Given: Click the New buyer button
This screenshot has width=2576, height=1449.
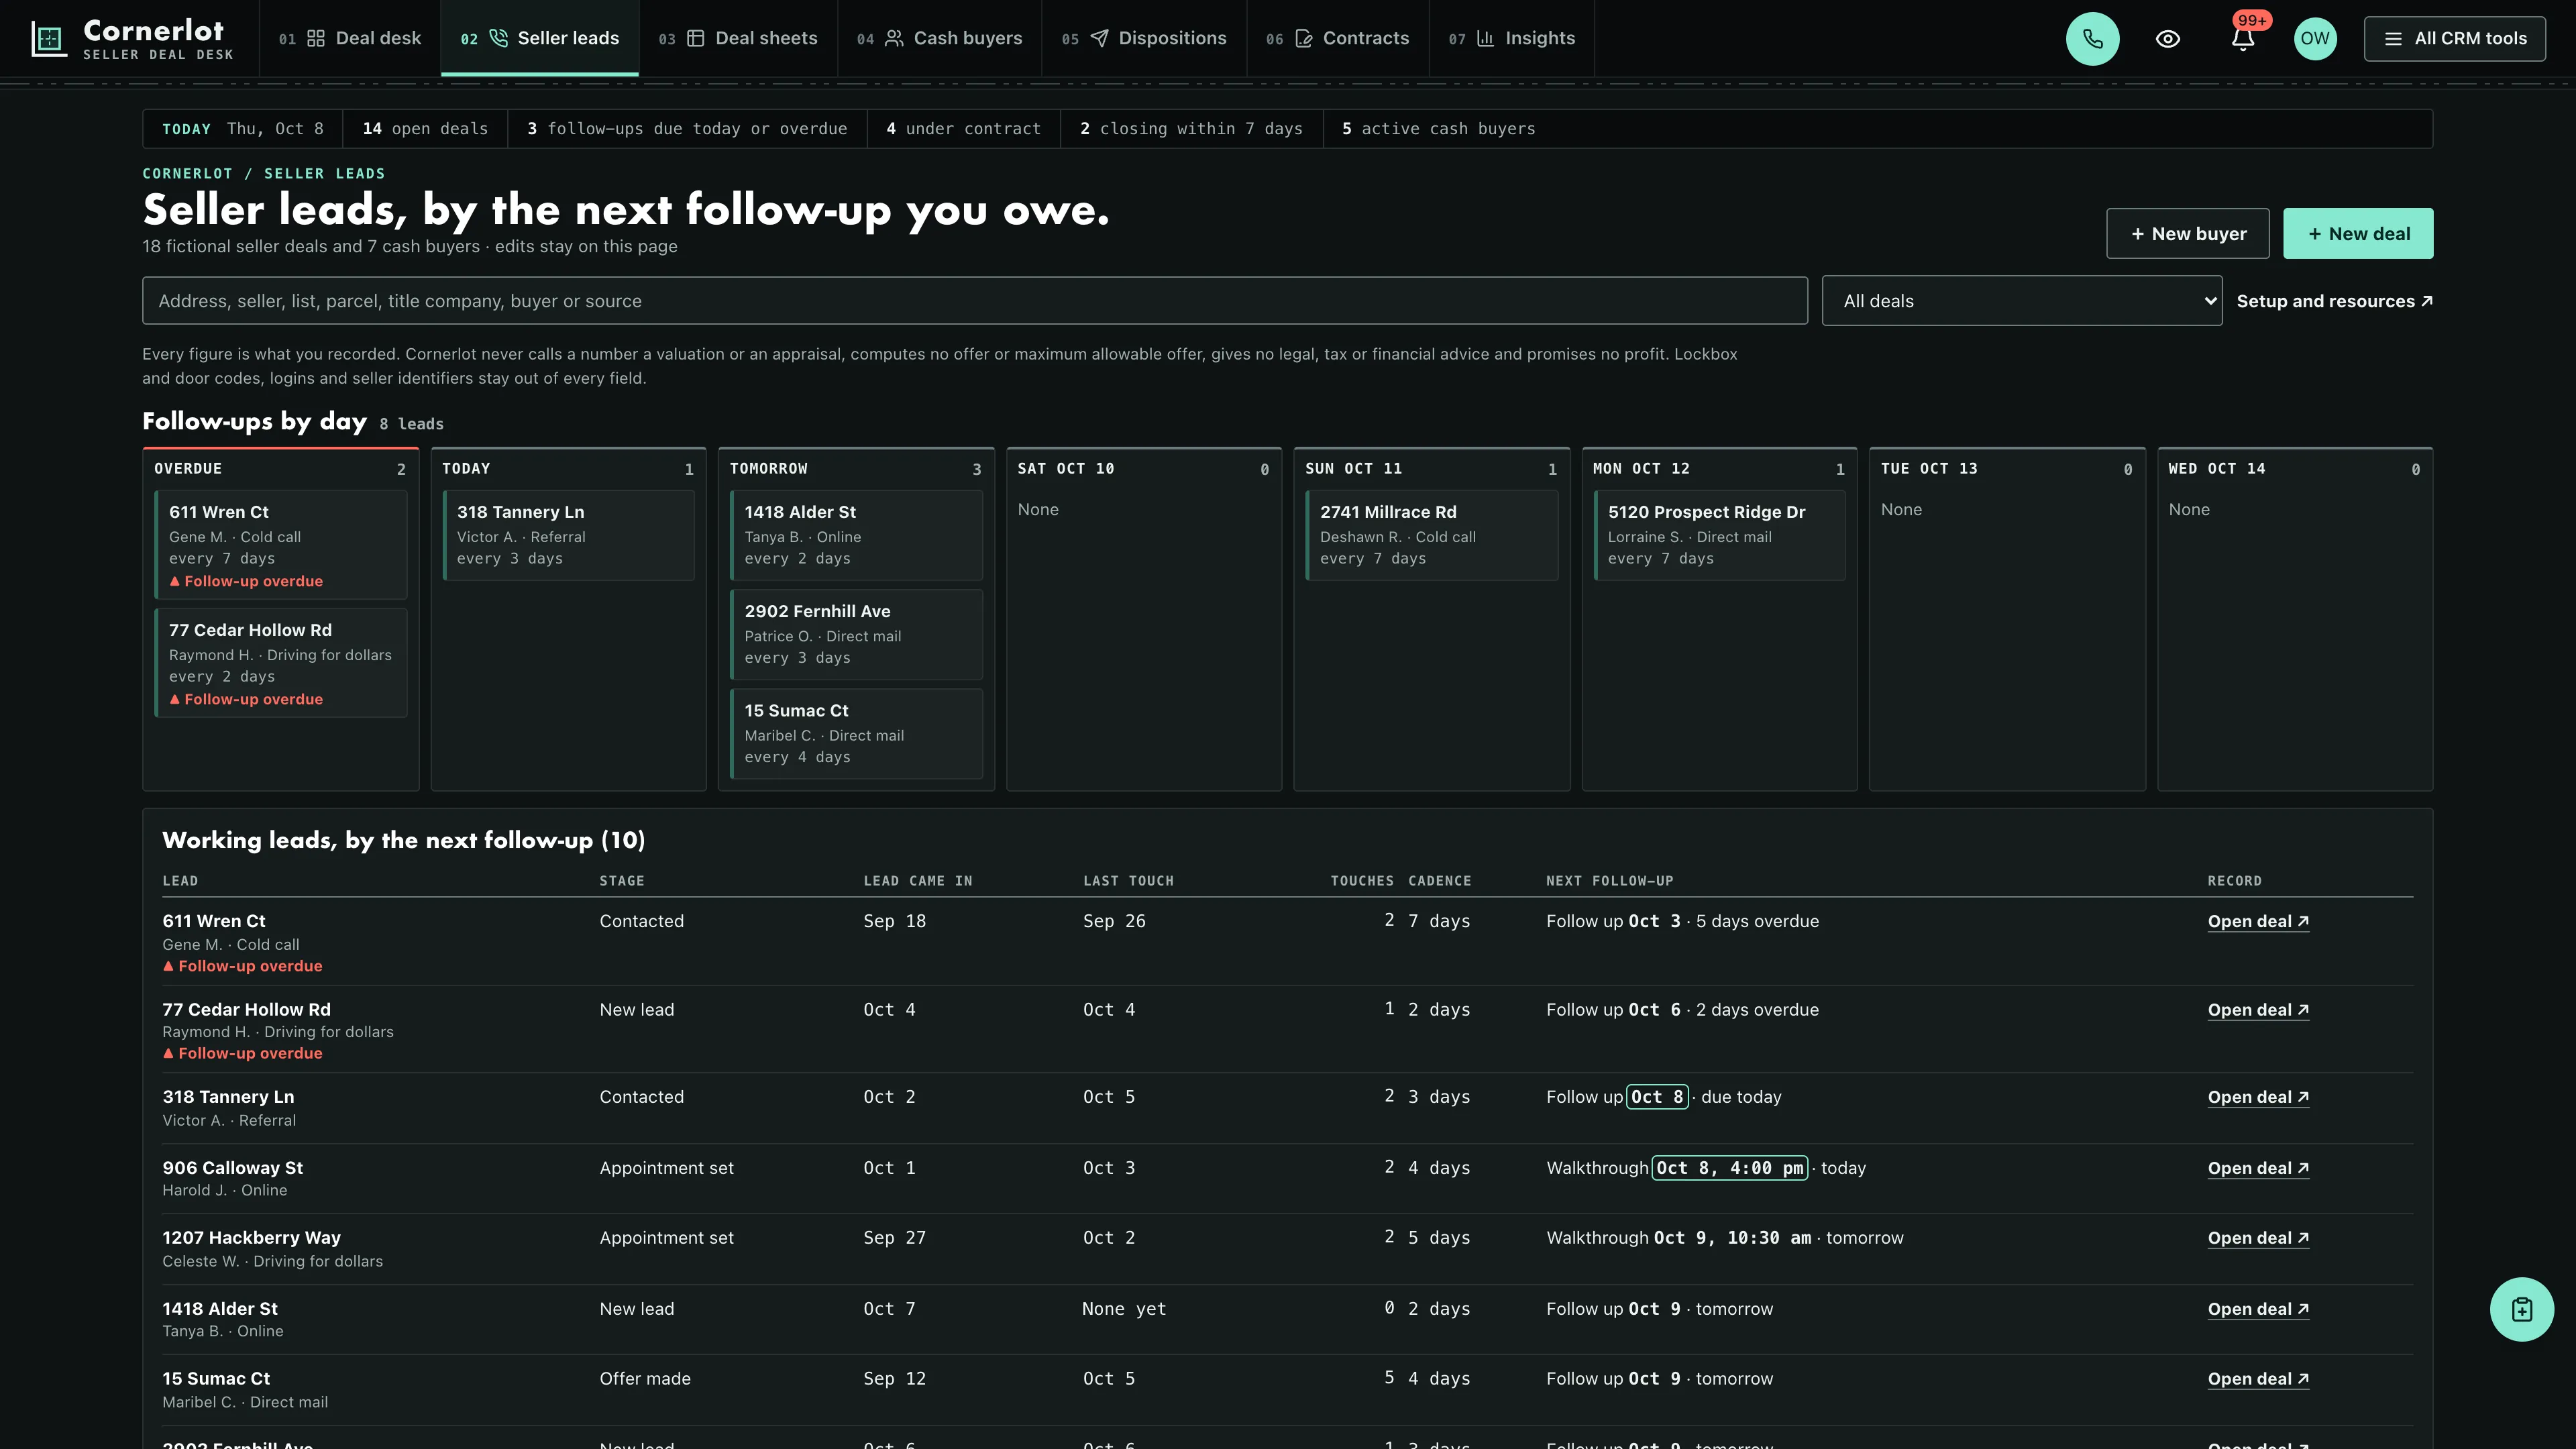Looking at the screenshot, I should coord(2187,233).
